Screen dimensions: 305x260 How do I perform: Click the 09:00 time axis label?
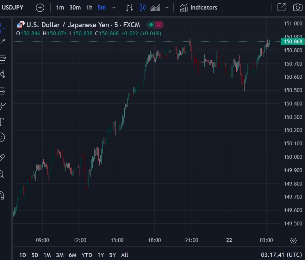point(42,240)
